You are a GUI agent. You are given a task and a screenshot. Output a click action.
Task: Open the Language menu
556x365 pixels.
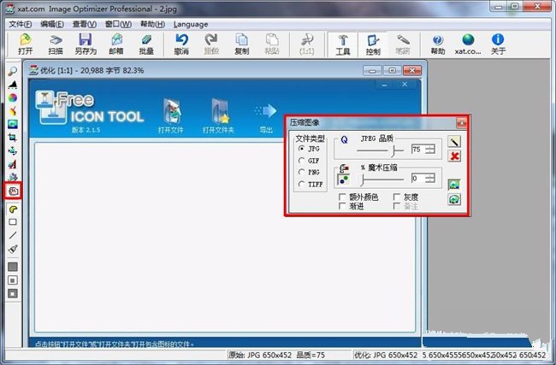pyautogui.click(x=191, y=24)
